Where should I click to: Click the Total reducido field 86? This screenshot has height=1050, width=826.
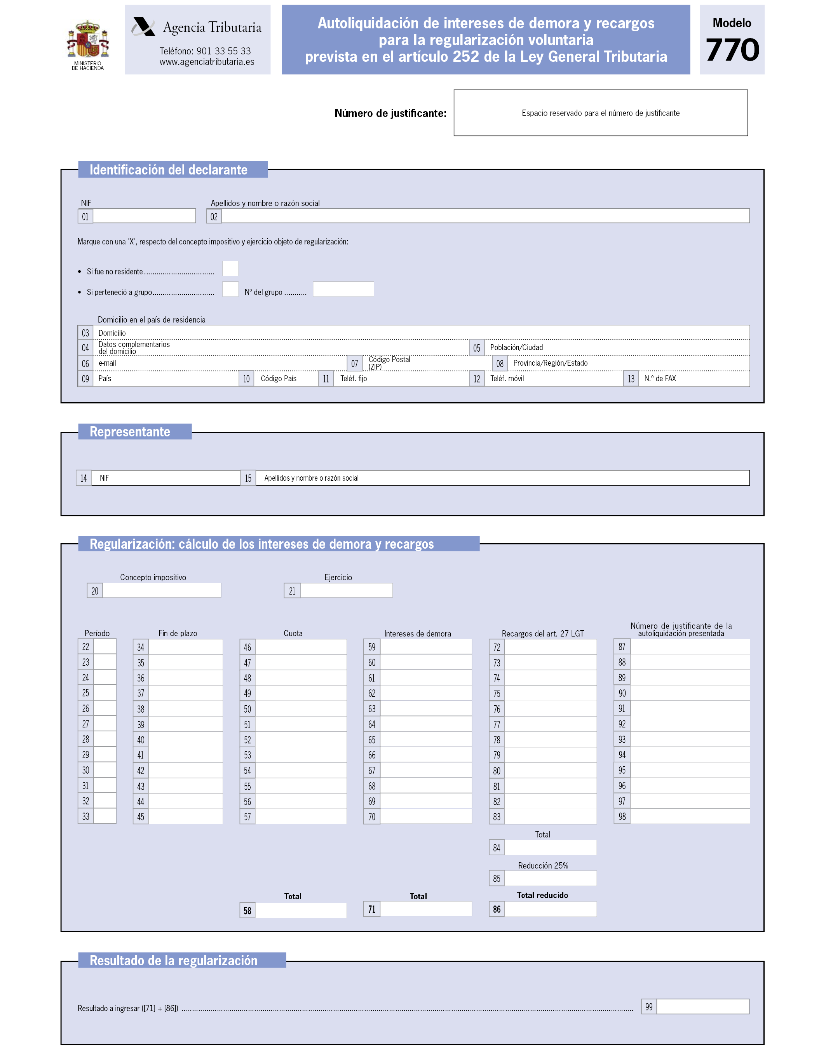click(551, 909)
